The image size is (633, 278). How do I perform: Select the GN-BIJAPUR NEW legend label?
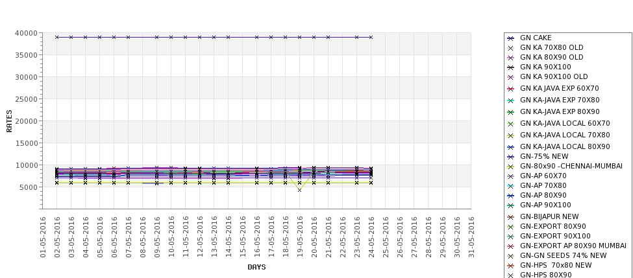point(549,216)
